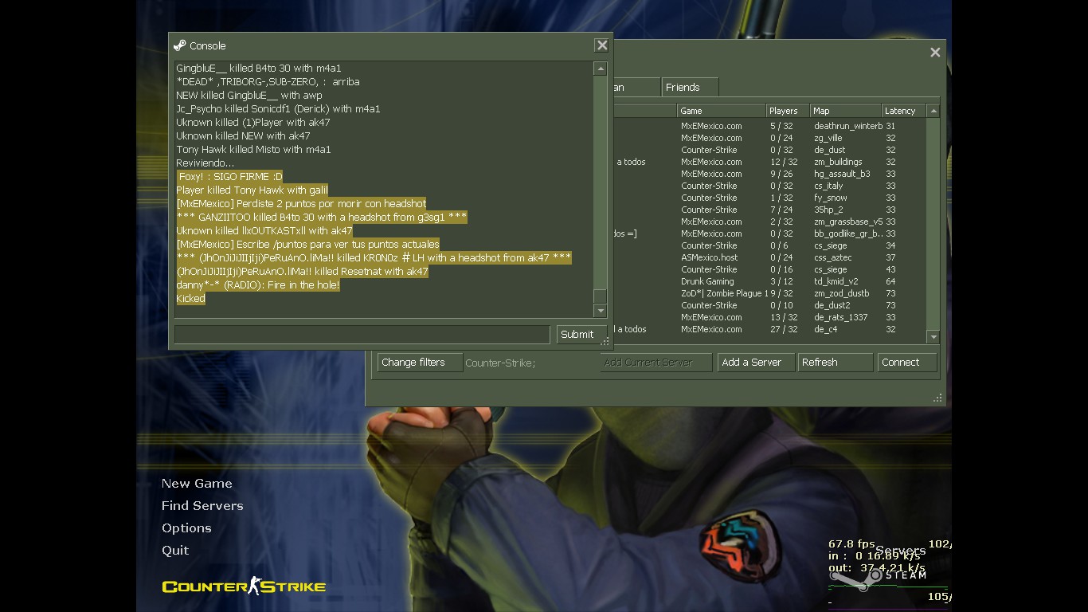Click the server list scroll down arrow
Screen dimensions: 1088x612
933,337
